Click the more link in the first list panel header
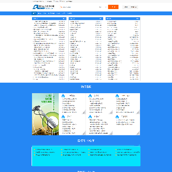 tap(64, 19)
